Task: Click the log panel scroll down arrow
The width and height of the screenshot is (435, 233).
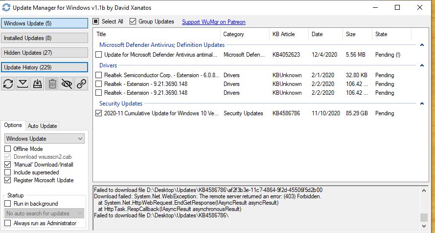Action: (x=424, y=225)
